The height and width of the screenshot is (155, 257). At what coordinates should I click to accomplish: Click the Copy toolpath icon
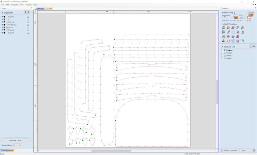pos(233,32)
